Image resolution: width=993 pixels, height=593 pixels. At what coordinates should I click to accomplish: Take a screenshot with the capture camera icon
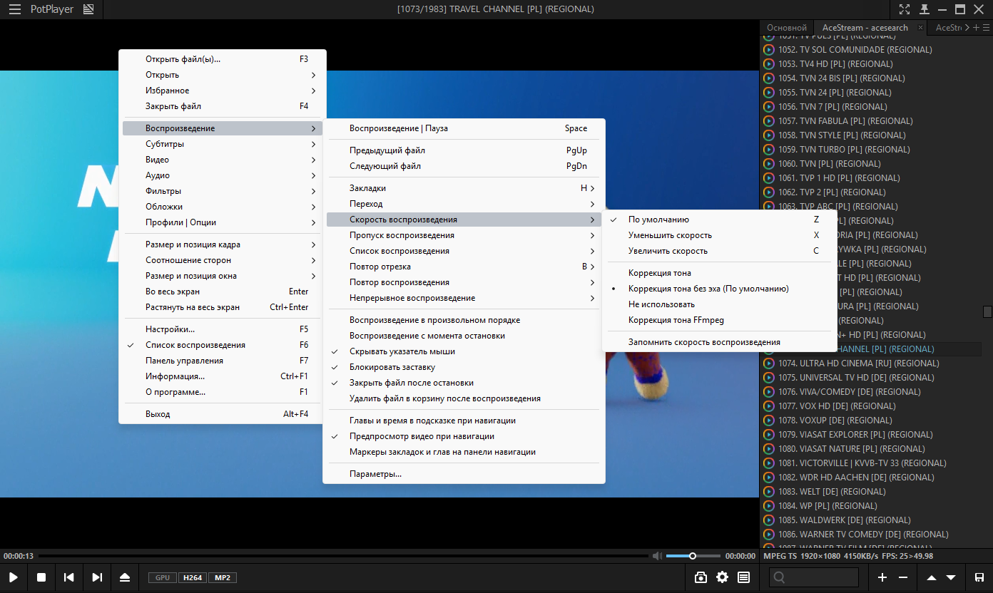[x=701, y=577]
